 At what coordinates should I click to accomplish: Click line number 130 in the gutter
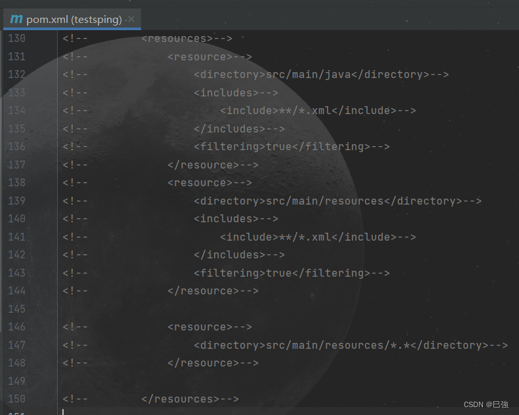16,39
